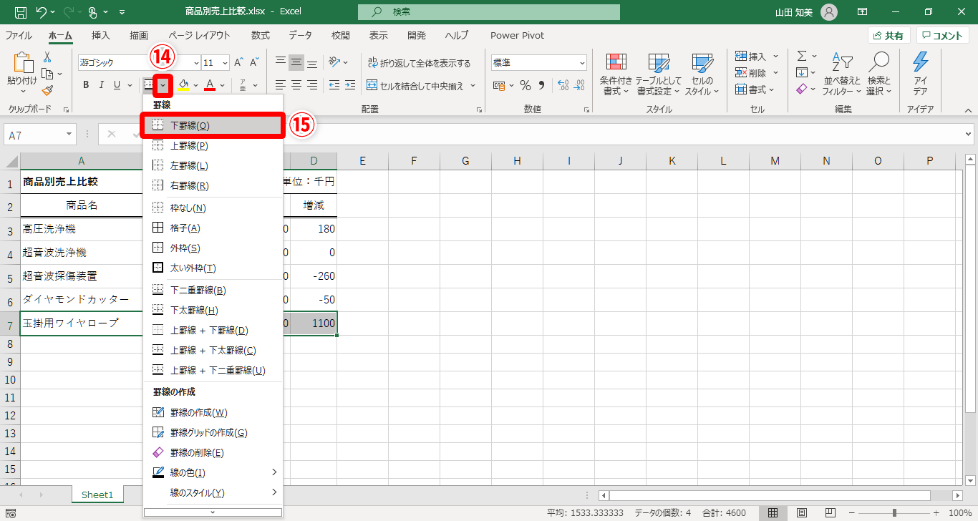Activate the Format Painter brush
The width and height of the screenshot is (978, 521).
(47, 90)
